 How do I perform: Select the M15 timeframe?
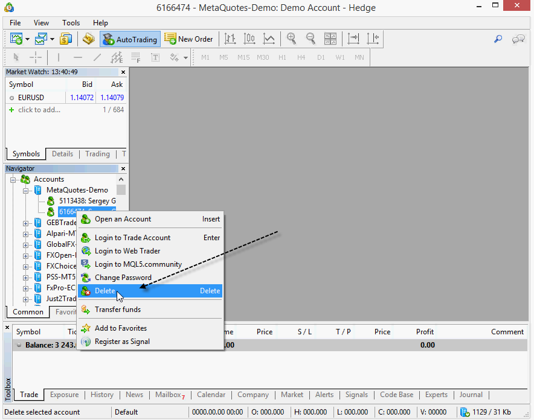[x=243, y=57]
